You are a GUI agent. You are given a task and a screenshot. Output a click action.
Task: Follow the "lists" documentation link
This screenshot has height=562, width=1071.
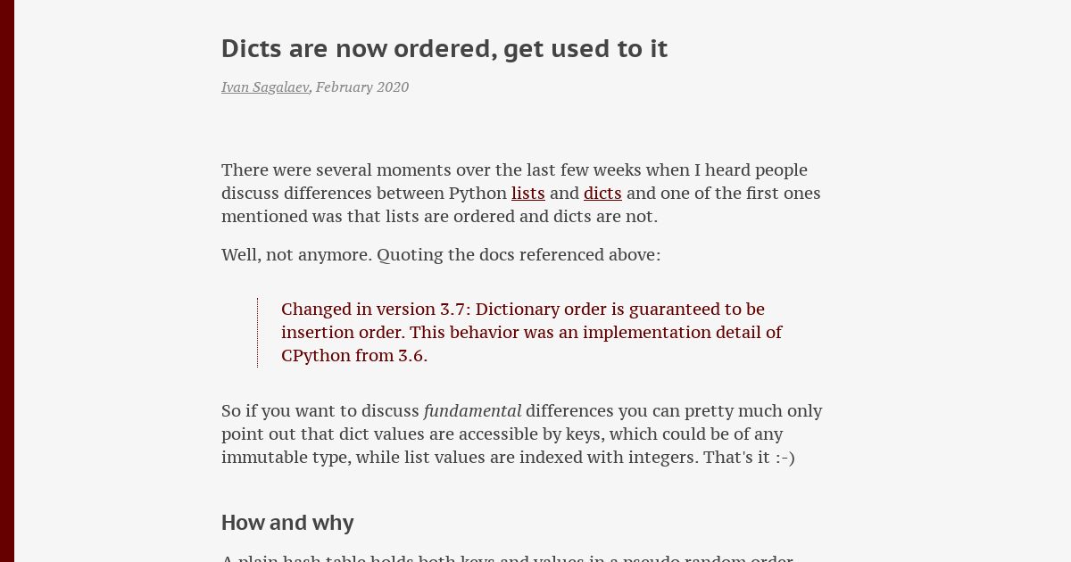pos(528,194)
